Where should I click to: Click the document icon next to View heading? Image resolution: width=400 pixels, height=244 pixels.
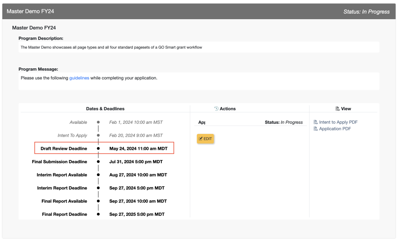tap(337, 109)
